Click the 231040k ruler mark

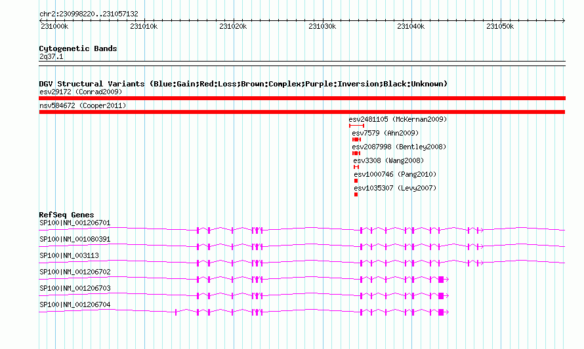411,26
